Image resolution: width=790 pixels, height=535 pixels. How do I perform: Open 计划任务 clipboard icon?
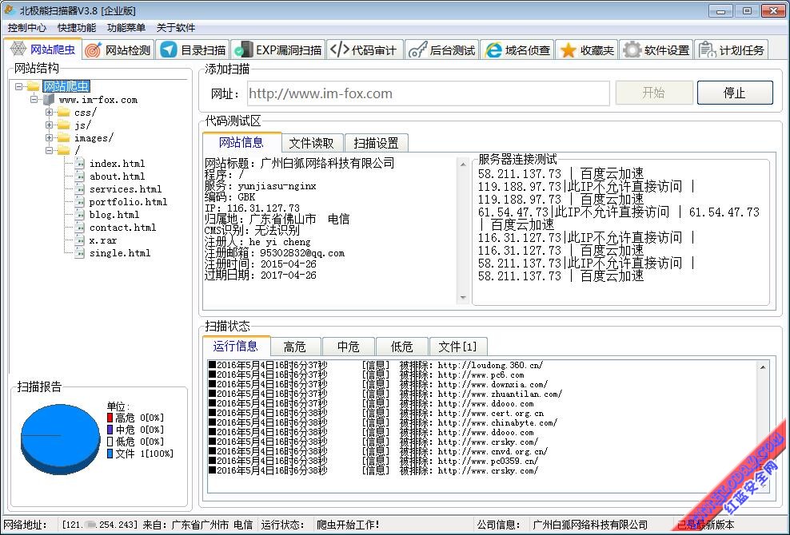click(707, 50)
